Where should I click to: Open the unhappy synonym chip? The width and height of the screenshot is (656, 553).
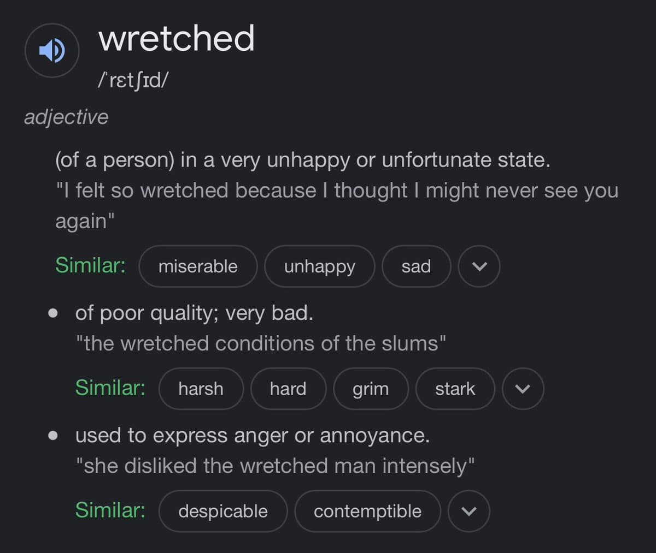tap(319, 266)
